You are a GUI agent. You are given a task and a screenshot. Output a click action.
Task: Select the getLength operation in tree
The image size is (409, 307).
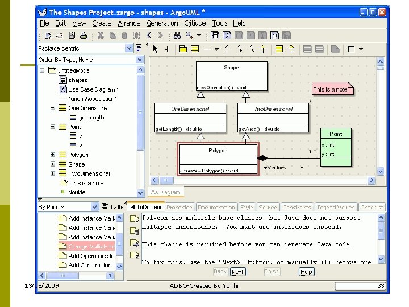point(87,118)
